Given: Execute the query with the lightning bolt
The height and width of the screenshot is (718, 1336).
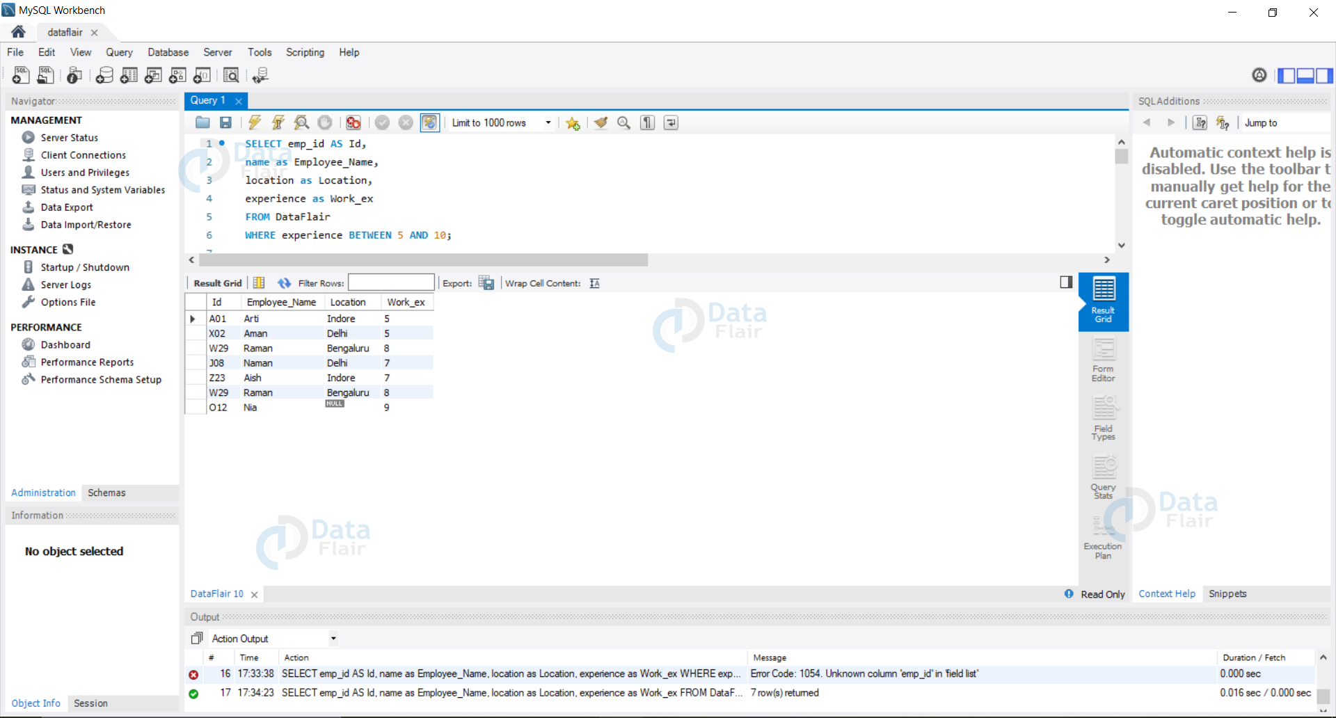Looking at the screenshot, I should 255,123.
